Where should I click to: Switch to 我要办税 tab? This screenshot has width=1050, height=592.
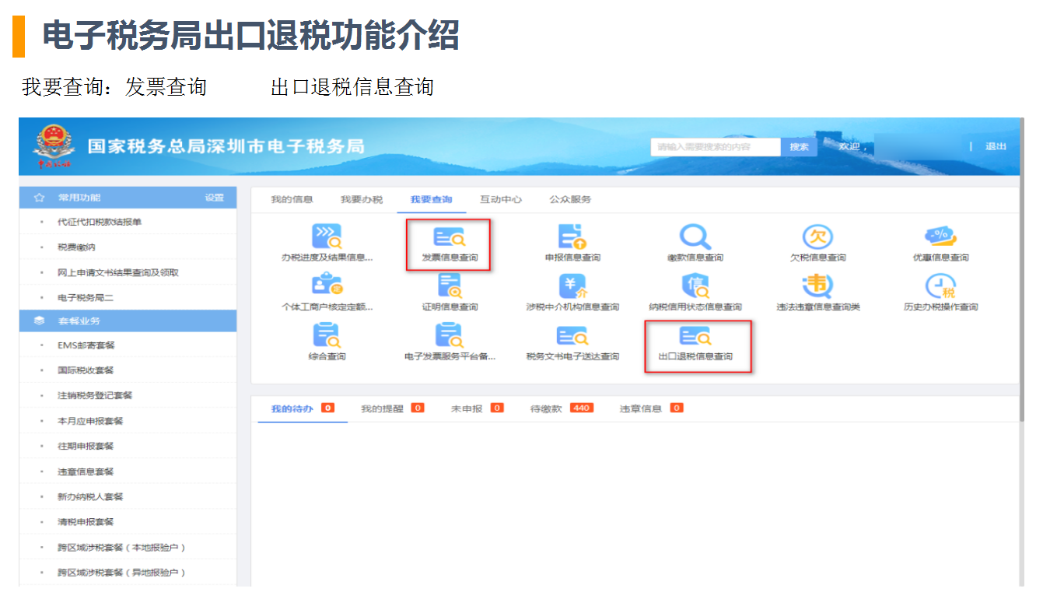pyautogui.click(x=362, y=199)
